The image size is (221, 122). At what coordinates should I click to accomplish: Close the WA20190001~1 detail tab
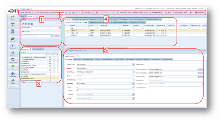(77, 56)
